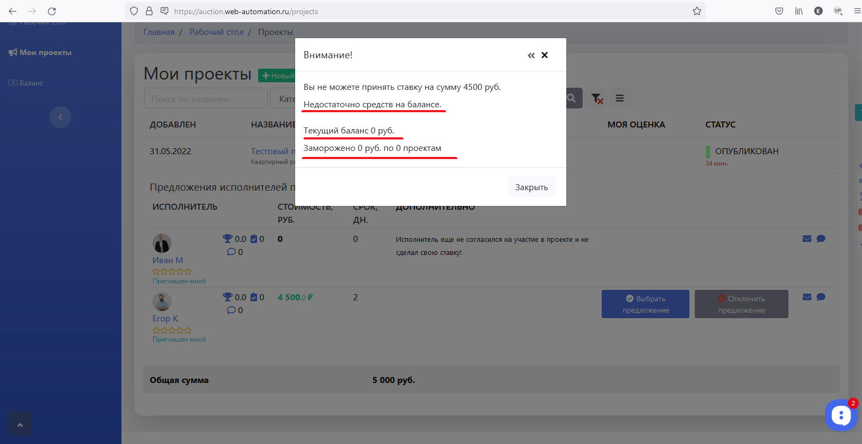
Task: Bookmark page with browser star icon
Action: 696,11
